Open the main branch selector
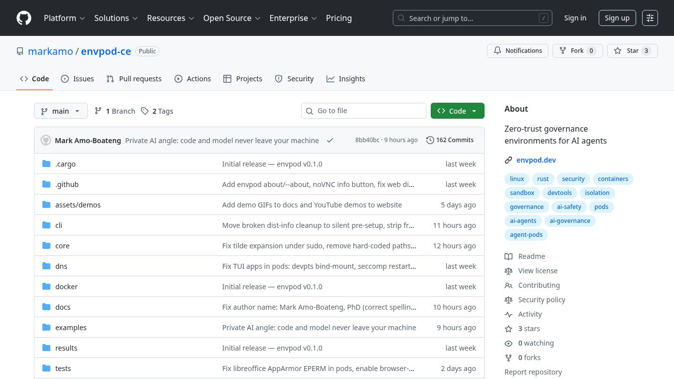This screenshot has width=674, height=379. (60, 111)
